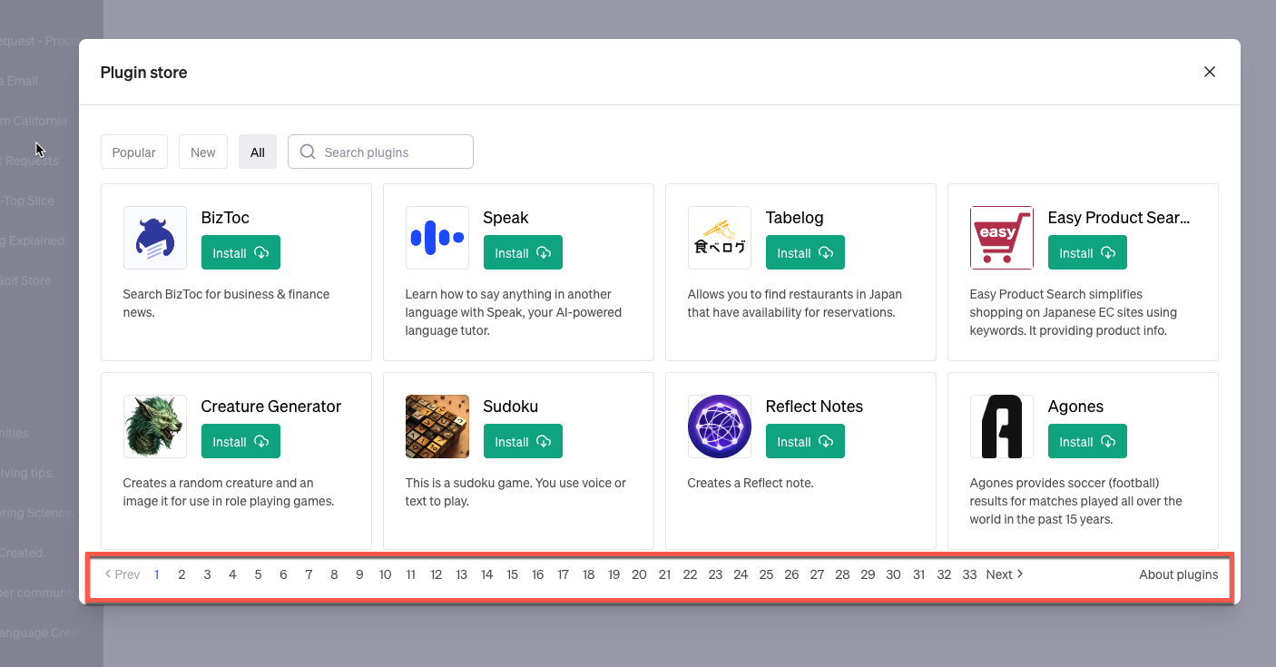The height and width of the screenshot is (667, 1276).
Task: Go to page 1 of plugins
Action: click(x=157, y=574)
